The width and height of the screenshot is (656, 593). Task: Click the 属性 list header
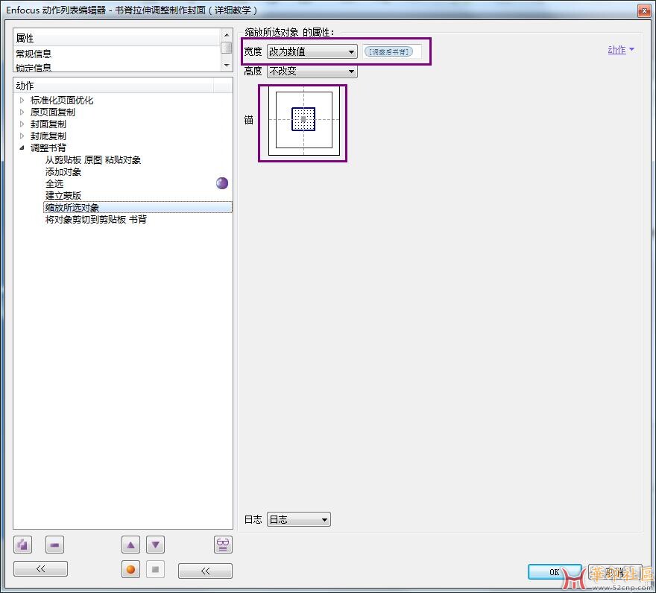tap(117, 38)
